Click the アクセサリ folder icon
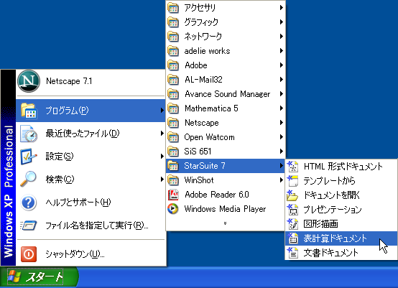 [173, 8]
